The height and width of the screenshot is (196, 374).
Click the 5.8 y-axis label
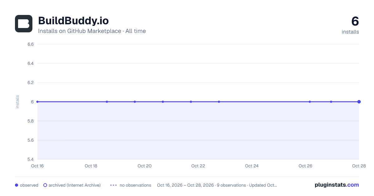coord(31,121)
